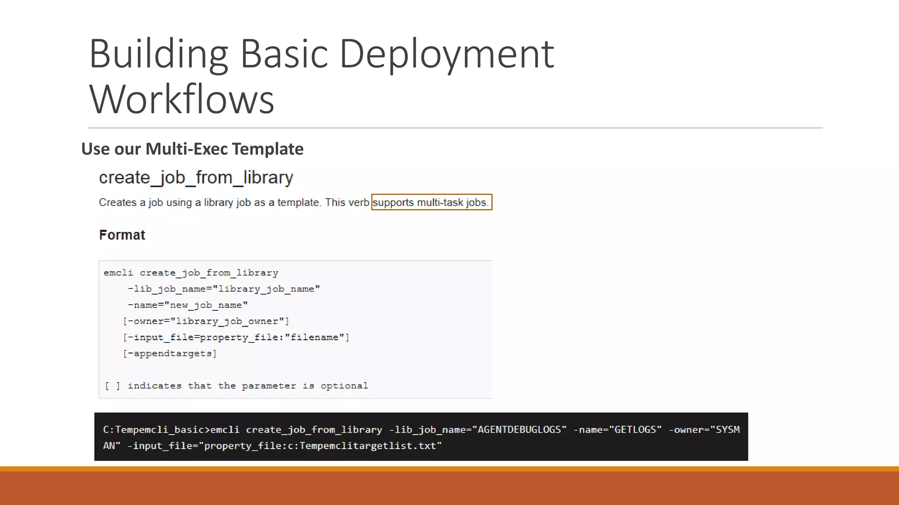Click the 'Format' section heading
This screenshot has height=505, width=899.
click(122, 235)
